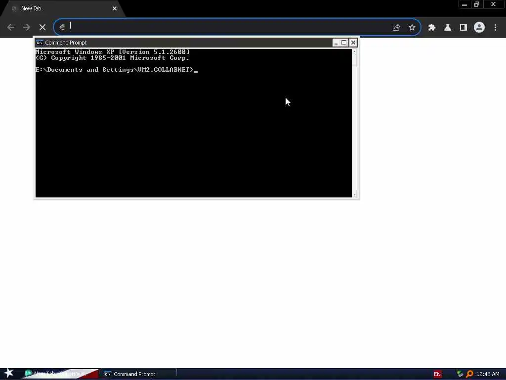Toggle the browser side panel
The height and width of the screenshot is (380, 506).
pyautogui.click(x=464, y=28)
